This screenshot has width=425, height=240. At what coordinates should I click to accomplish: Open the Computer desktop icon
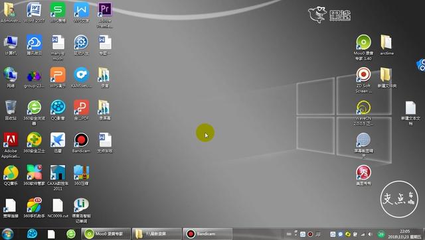[x=11, y=44]
